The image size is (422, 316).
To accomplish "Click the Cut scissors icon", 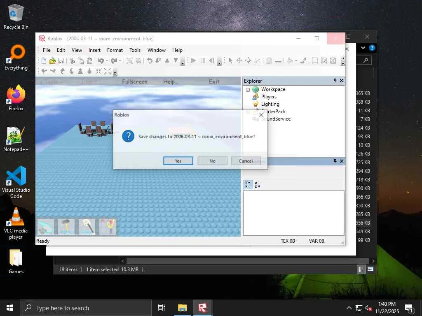I will pyautogui.click(x=73, y=61).
